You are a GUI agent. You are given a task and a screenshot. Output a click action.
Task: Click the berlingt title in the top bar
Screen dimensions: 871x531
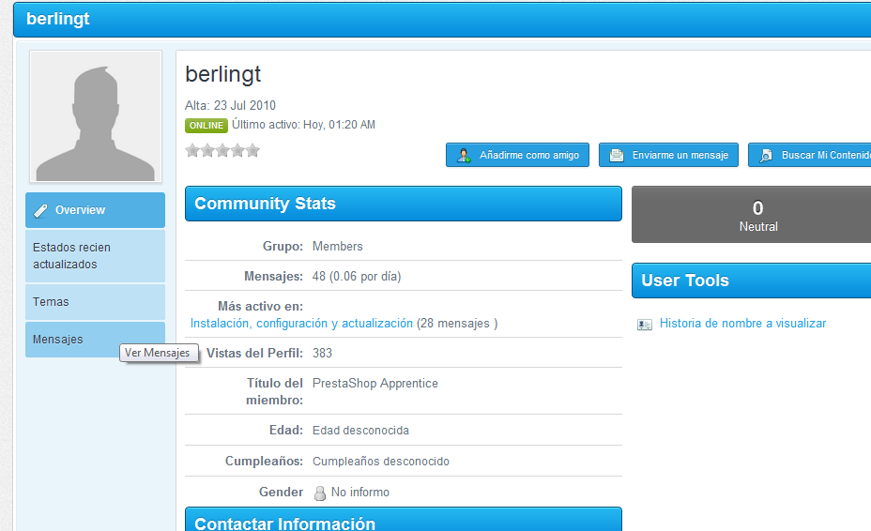click(58, 19)
